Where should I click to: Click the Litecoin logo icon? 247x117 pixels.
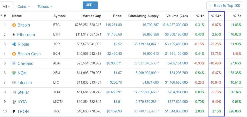point(14,83)
